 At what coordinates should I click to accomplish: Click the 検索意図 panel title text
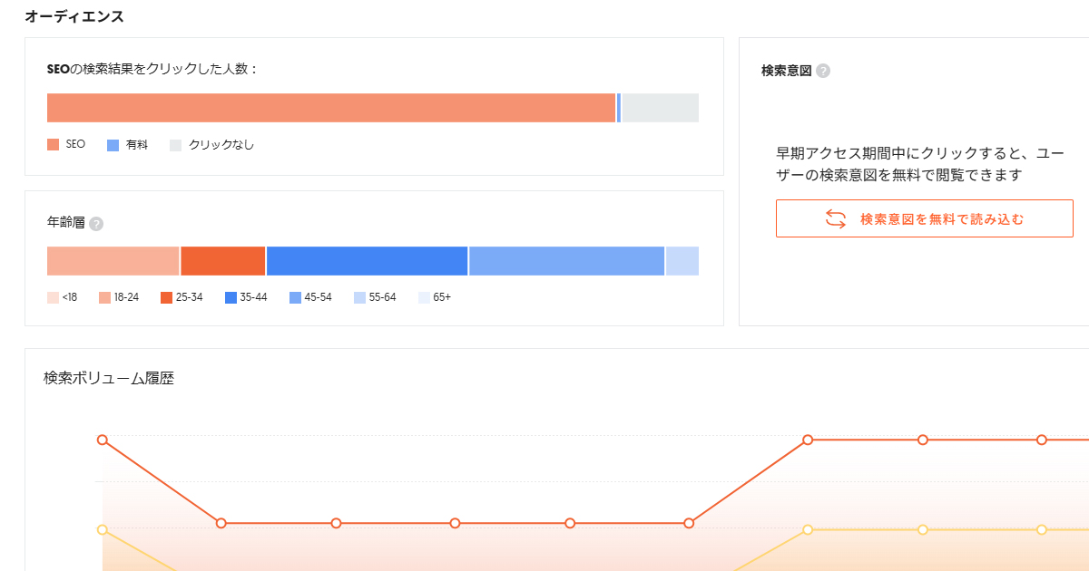tap(786, 71)
